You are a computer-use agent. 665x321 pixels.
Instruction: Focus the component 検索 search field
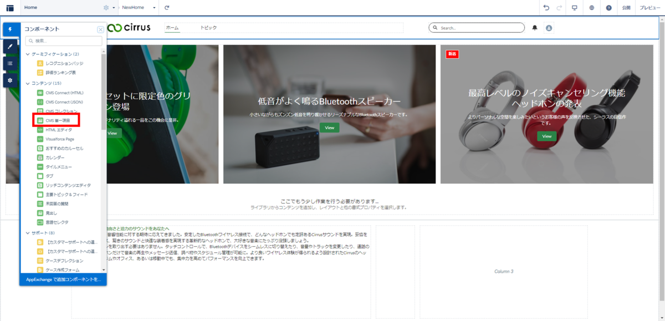point(63,41)
